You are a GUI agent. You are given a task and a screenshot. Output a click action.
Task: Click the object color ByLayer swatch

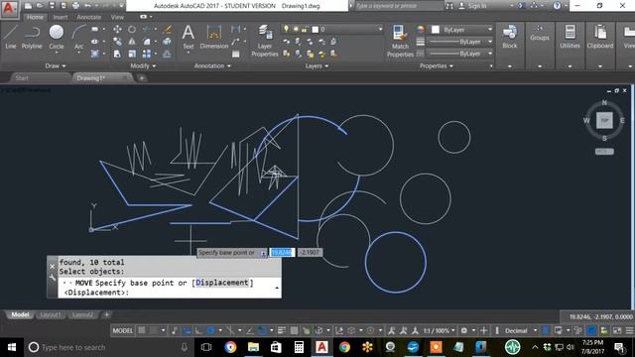[x=436, y=30]
